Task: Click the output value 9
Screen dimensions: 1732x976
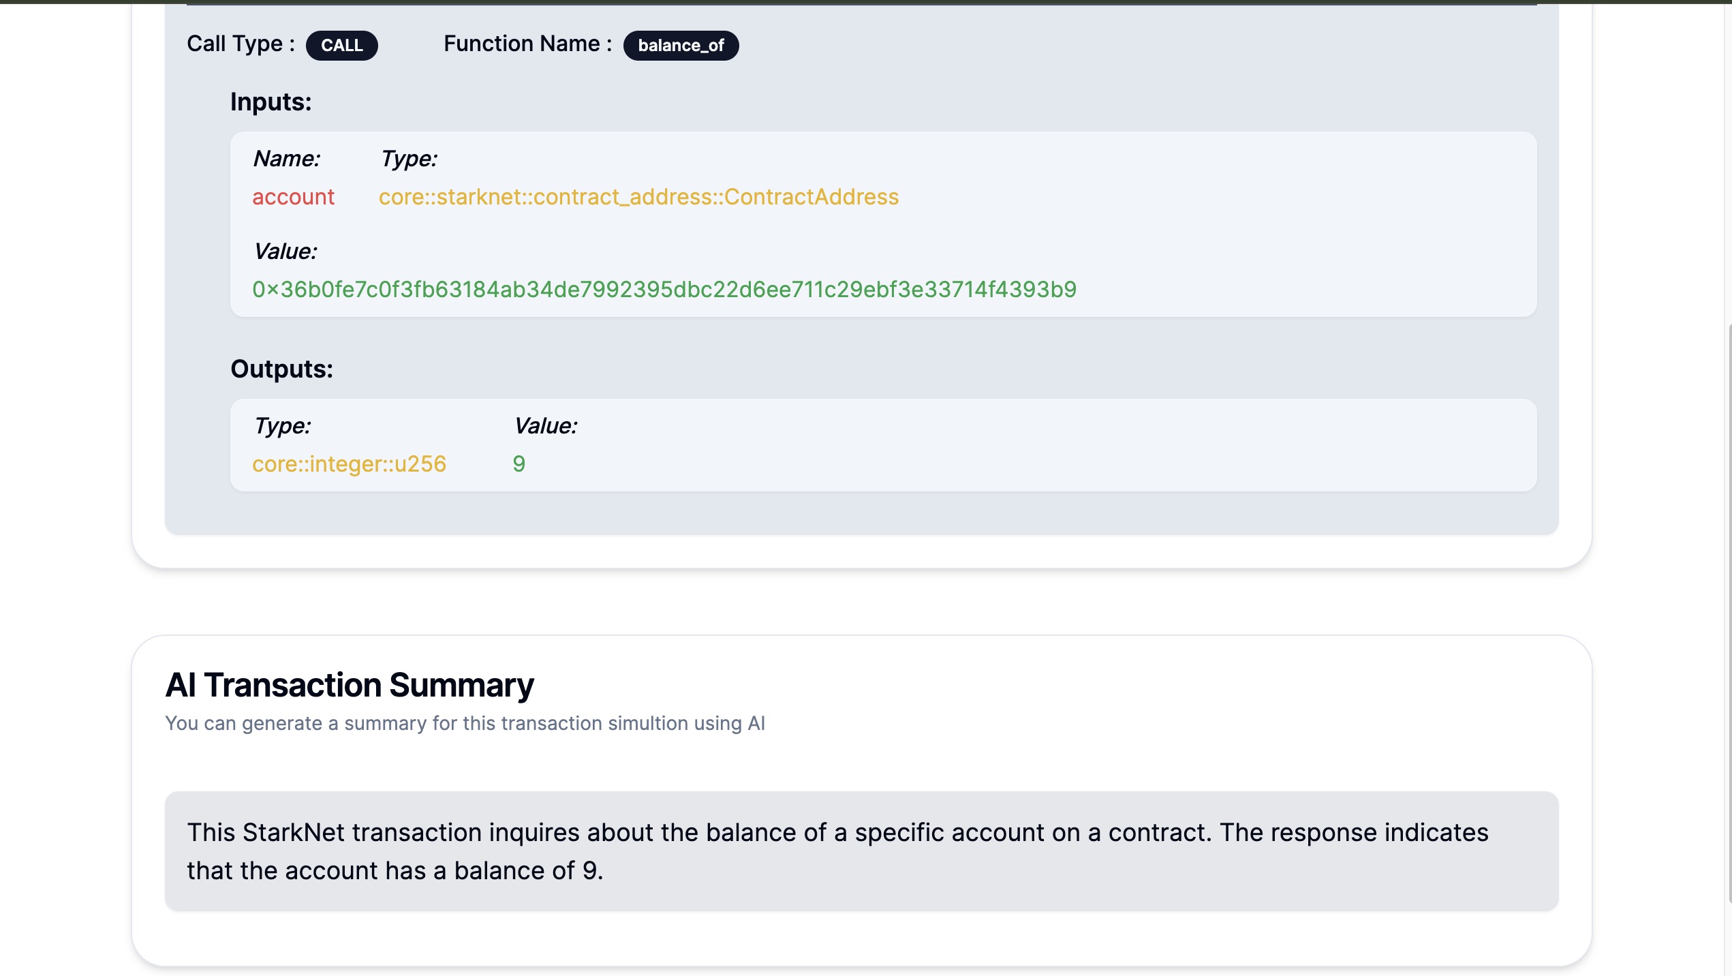Action: click(x=519, y=464)
